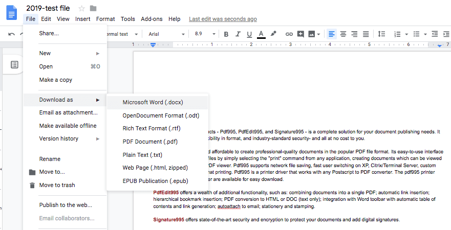
Task: Select Email as attachment...
Action: 65,112
